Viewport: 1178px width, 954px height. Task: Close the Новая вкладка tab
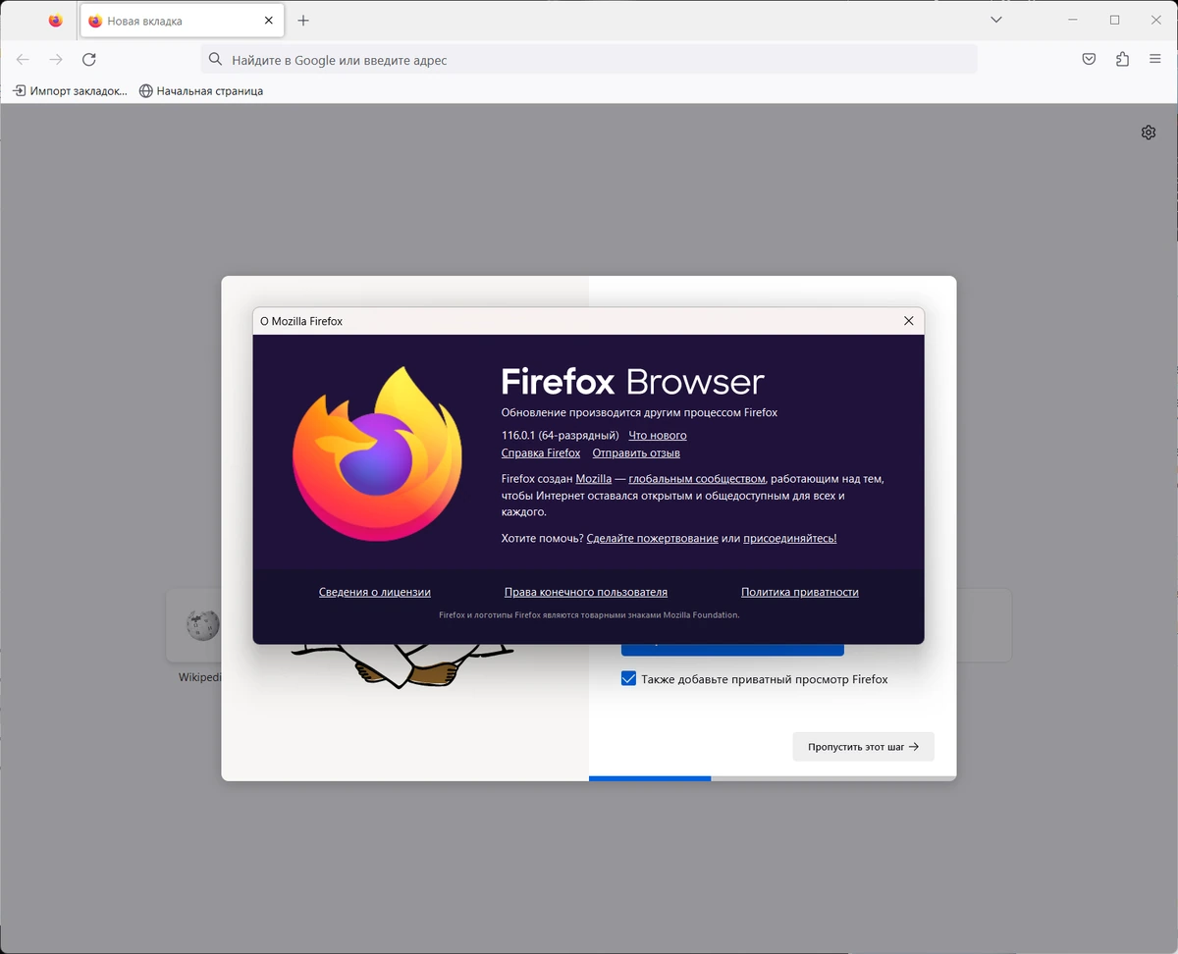tap(268, 21)
